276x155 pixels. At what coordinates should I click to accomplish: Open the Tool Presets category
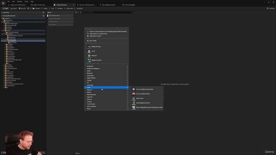[107, 104]
